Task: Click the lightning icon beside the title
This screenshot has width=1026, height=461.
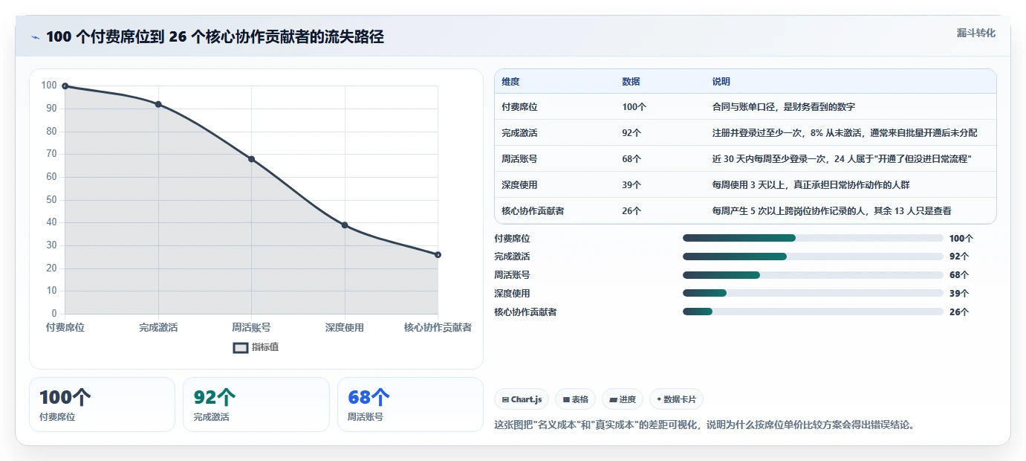Action: [x=35, y=37]
